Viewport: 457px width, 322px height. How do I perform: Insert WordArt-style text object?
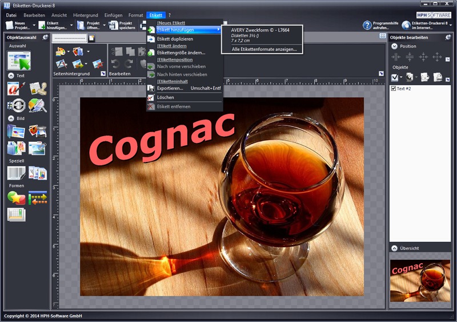[x=16, y=89]
